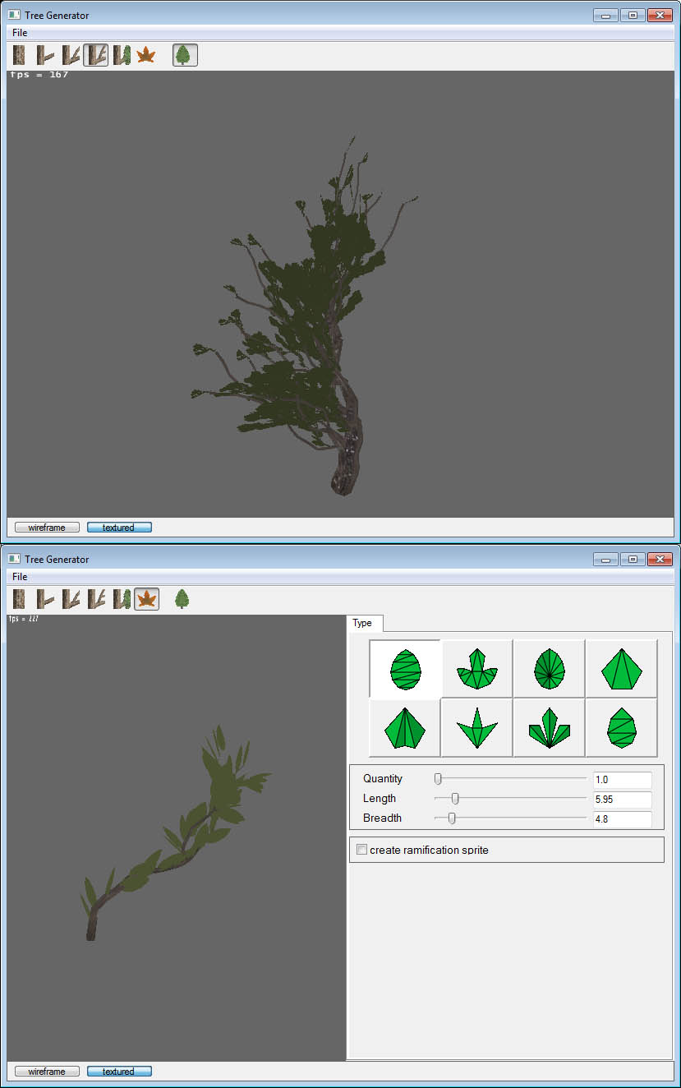Enable create ramification sprite checkbox
The width and height of the screenshot is (681, 1088).
[362, 850]
